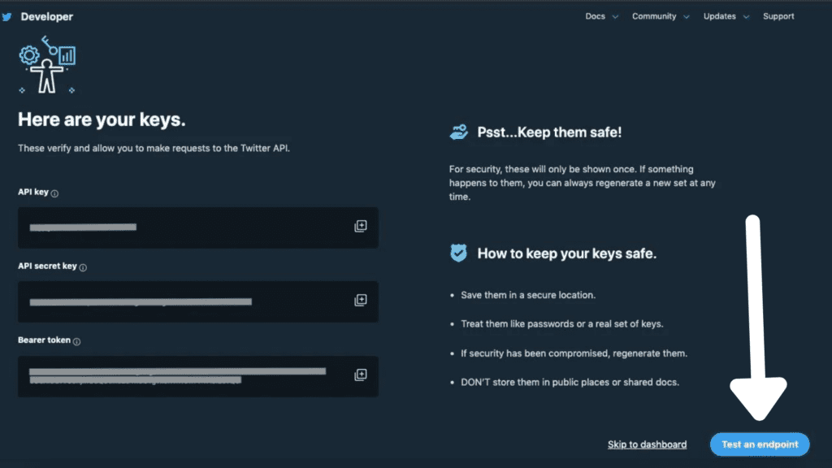Copy the API secret key value
This screenshot has width=832, height=468.
(x=361, y=301)
